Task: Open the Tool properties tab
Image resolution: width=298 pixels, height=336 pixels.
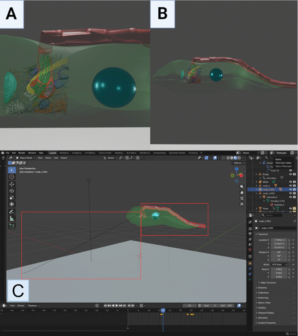Action: [x=250, y=222]
